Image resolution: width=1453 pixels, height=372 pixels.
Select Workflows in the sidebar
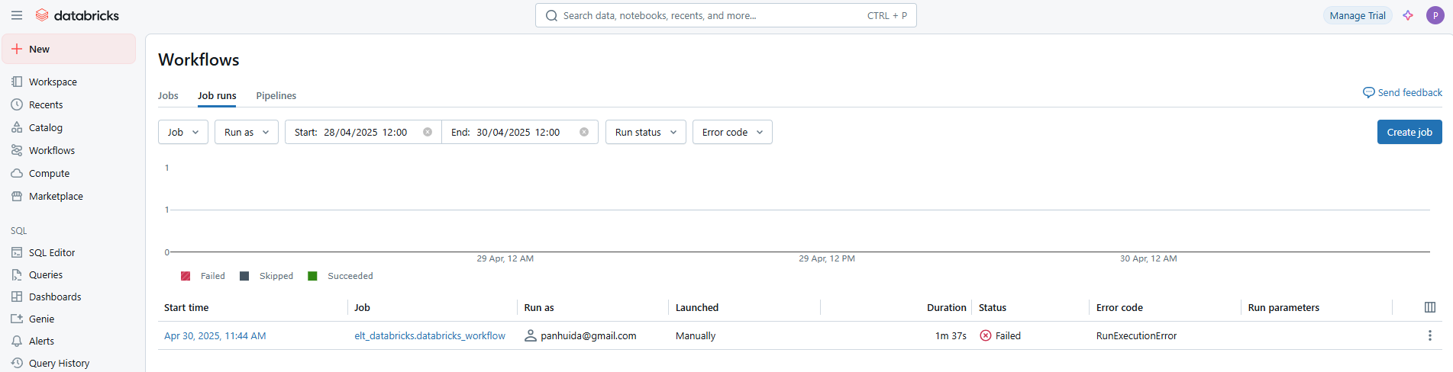52,150
